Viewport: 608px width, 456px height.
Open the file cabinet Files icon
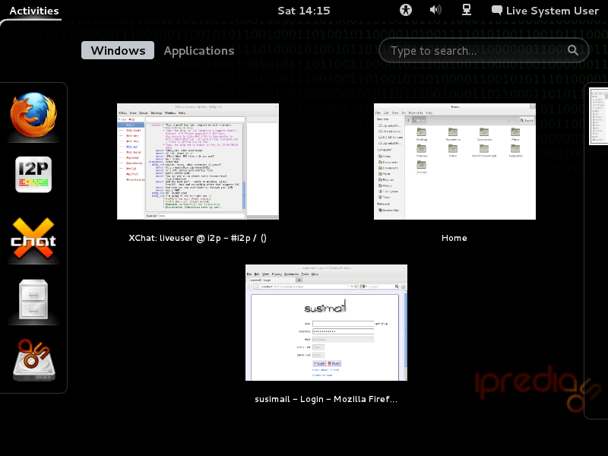pos(33,301)
